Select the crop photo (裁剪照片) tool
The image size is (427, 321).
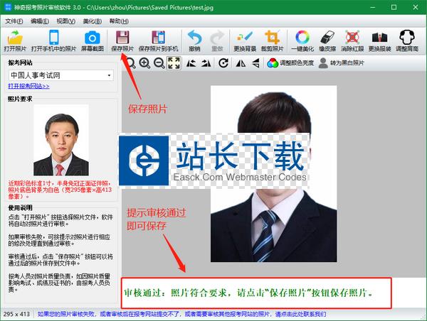click(x=272, y=41)
